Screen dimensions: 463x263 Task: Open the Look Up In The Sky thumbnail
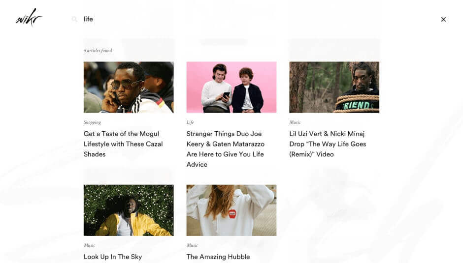click(x=129, y=210)
